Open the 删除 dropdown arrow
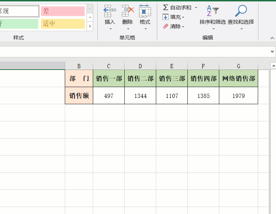The image size is (276, 214). tap(128, 29)
